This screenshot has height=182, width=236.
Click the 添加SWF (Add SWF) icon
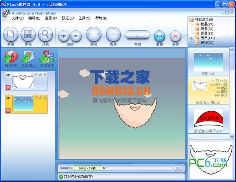(x=11, y=57)
